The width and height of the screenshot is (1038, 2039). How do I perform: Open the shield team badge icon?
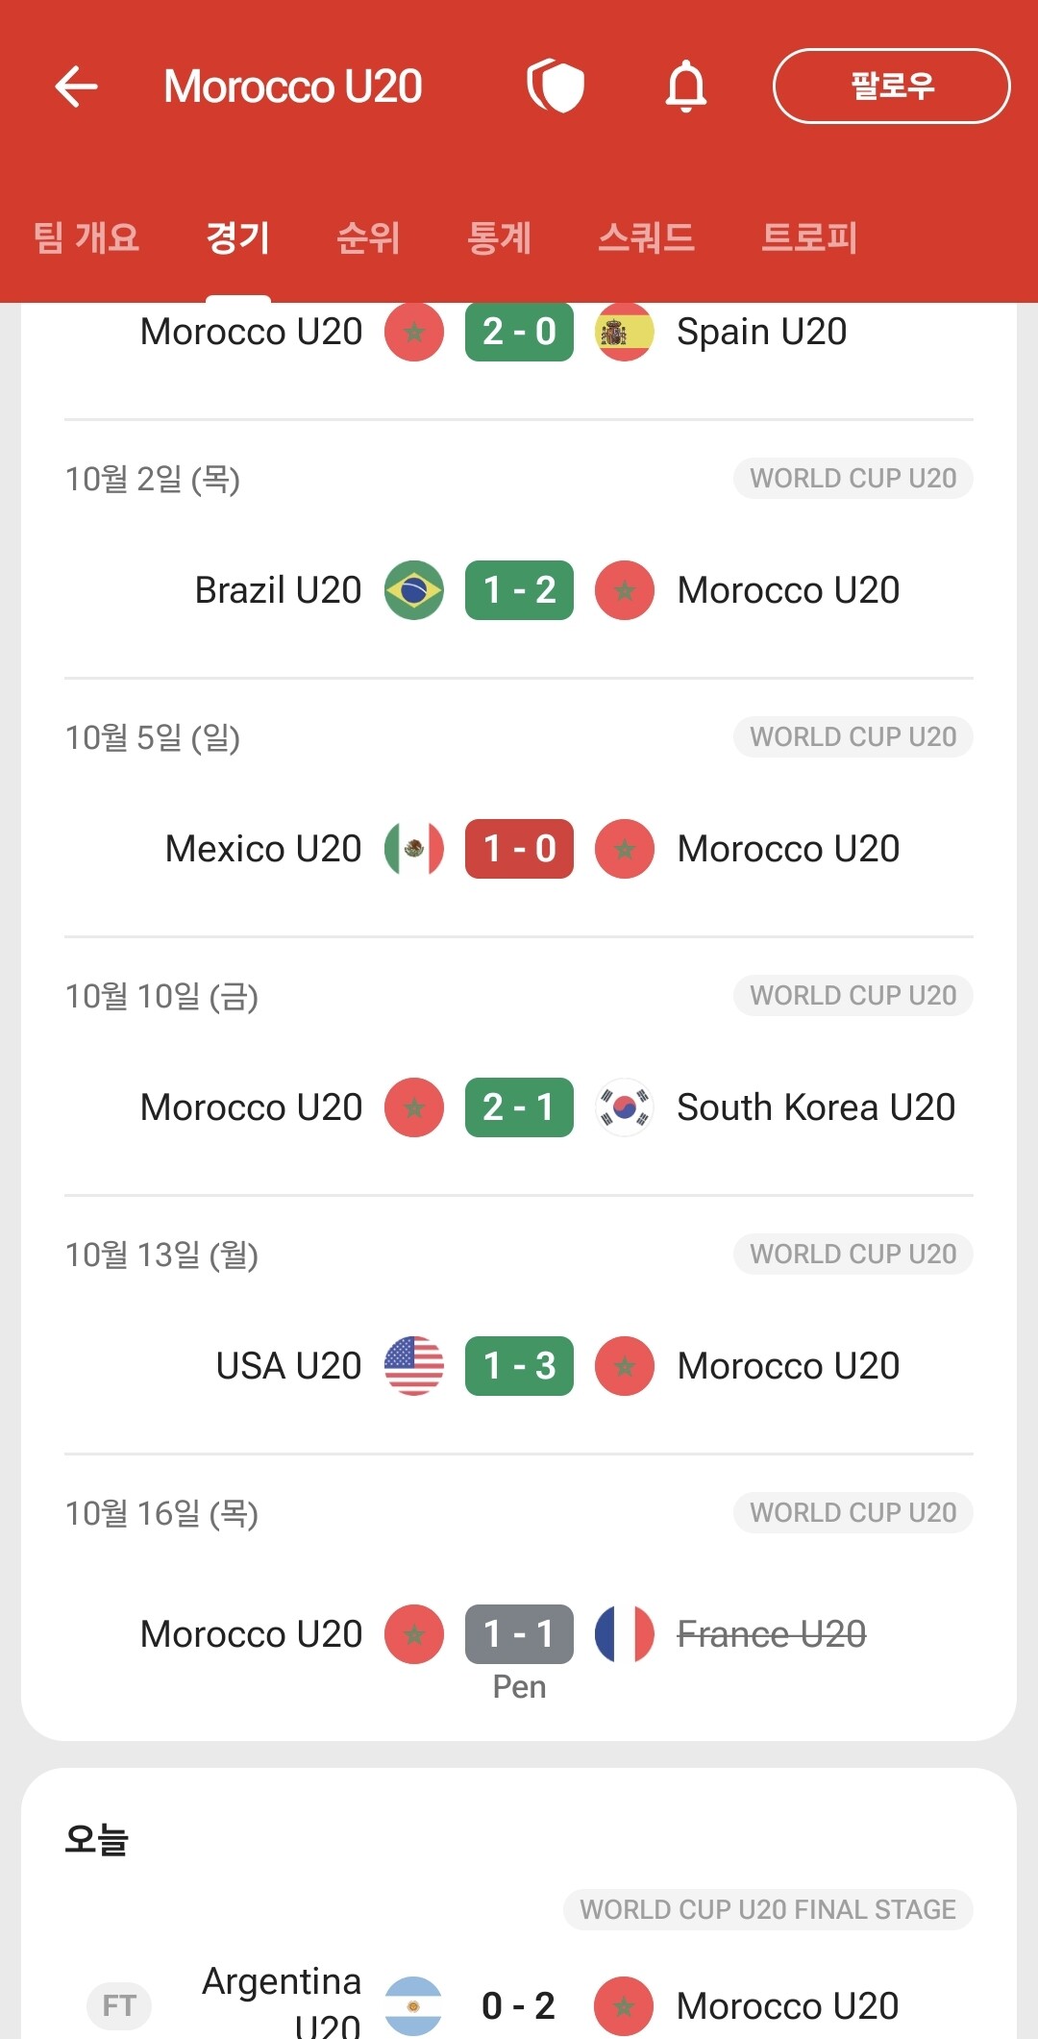pos(556,87)
